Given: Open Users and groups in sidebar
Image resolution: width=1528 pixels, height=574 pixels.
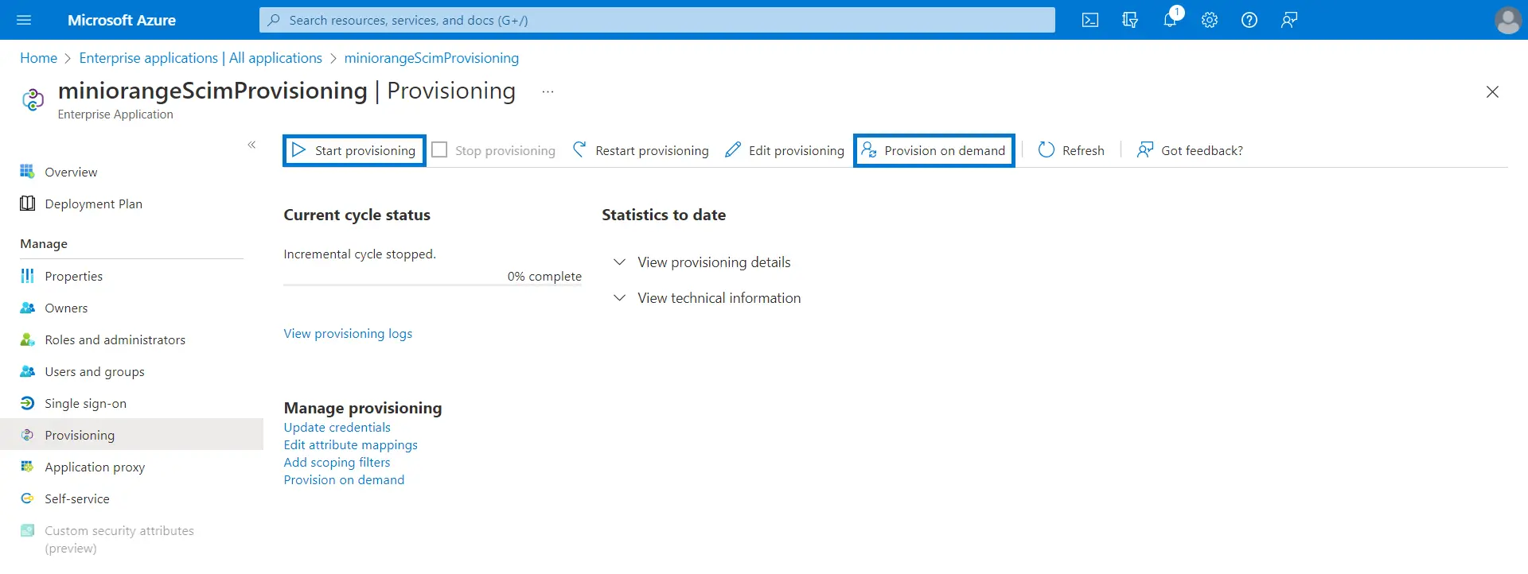Looking at the screenshot, I should tap(94, 371).
